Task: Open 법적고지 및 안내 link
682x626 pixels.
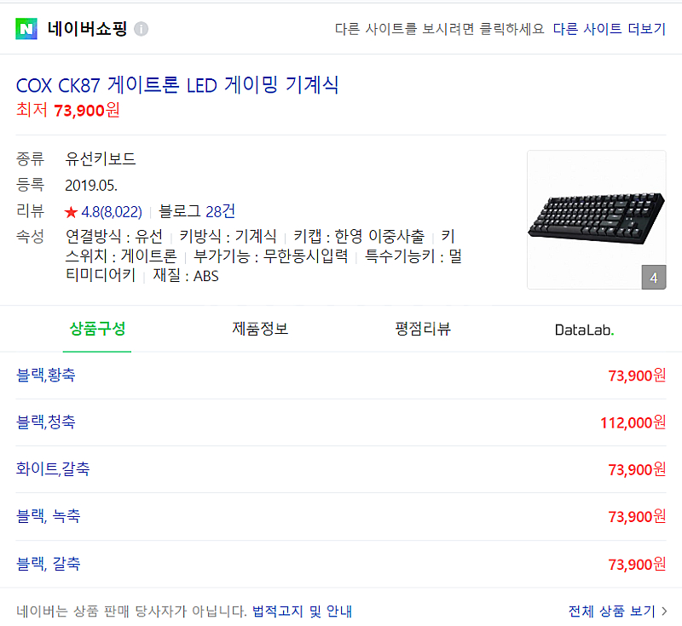Action: [x=302, y=612]
